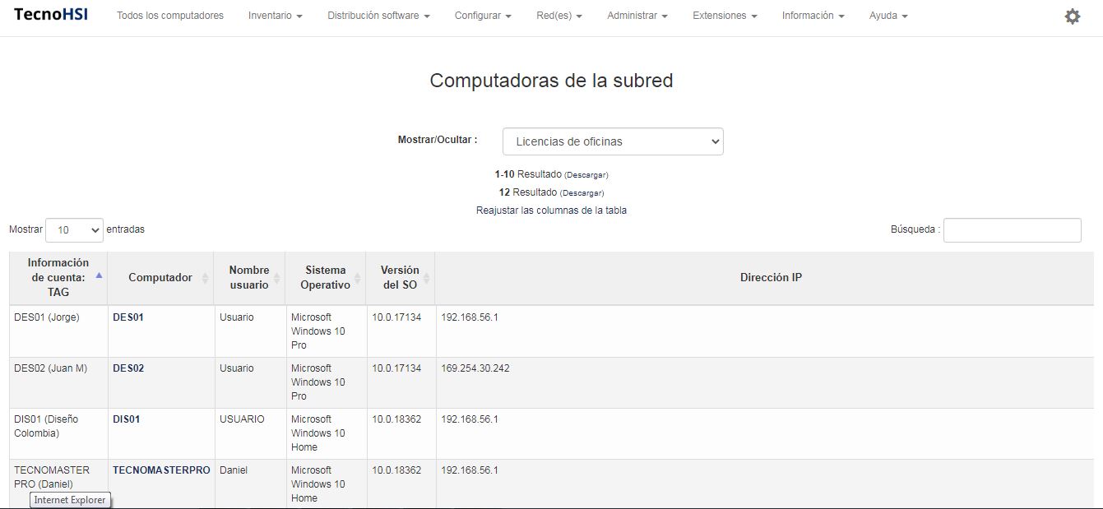
Task: Expand the Inventario menu
Action: tap(275, 16)
